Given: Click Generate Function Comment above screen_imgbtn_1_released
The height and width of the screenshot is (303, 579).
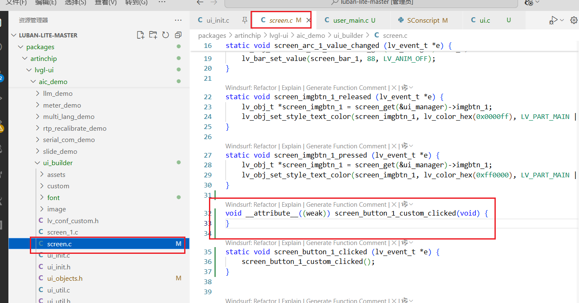Looking at the screenshot, I should tap(346, 88).
